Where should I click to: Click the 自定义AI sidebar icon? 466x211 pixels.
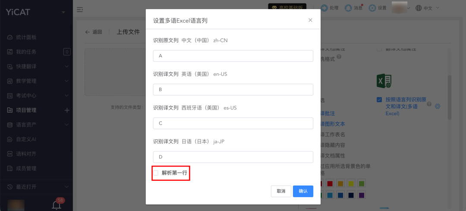pyautogui.click(x=10, y=139)
